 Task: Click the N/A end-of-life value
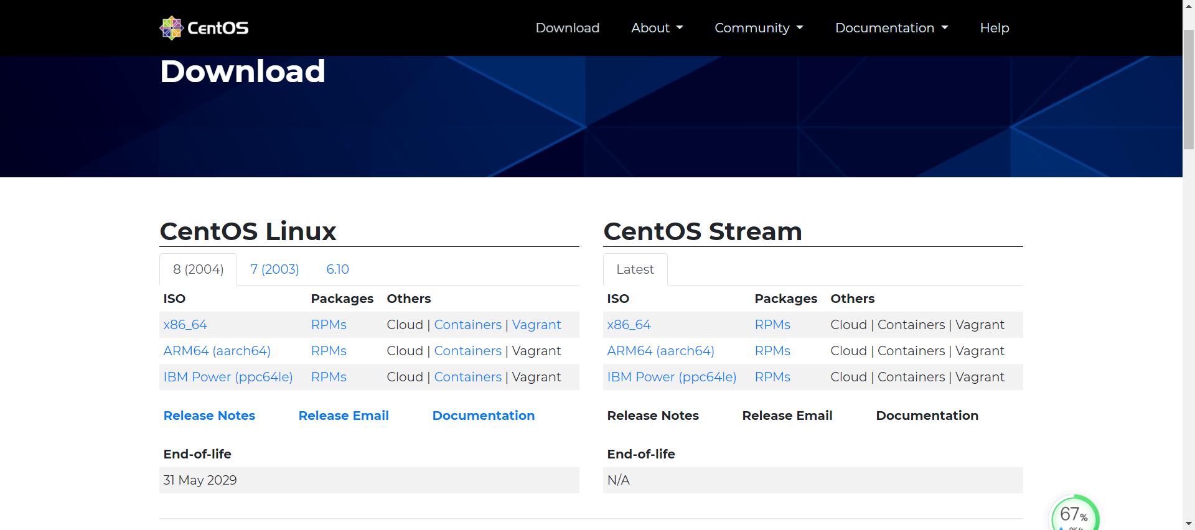[x=618, y=480]
